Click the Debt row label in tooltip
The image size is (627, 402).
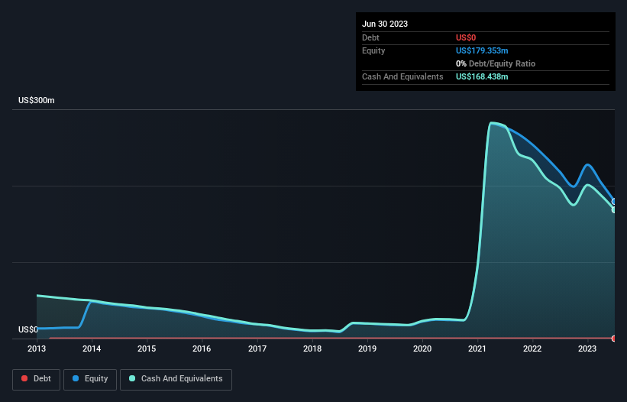370,37
